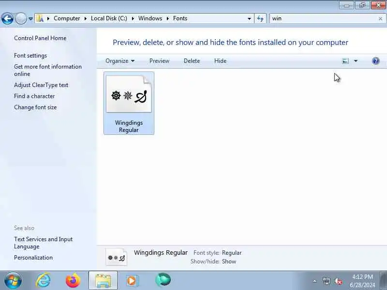
Task: Refresh the Fonts folder view
Action: (x=260, y=18)
